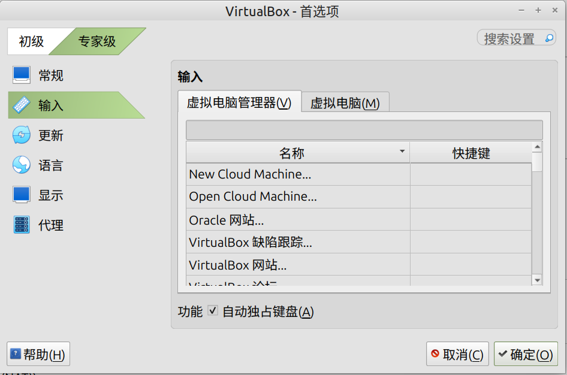
Task: Open the 常规 general settings icon
Action: 22,75
